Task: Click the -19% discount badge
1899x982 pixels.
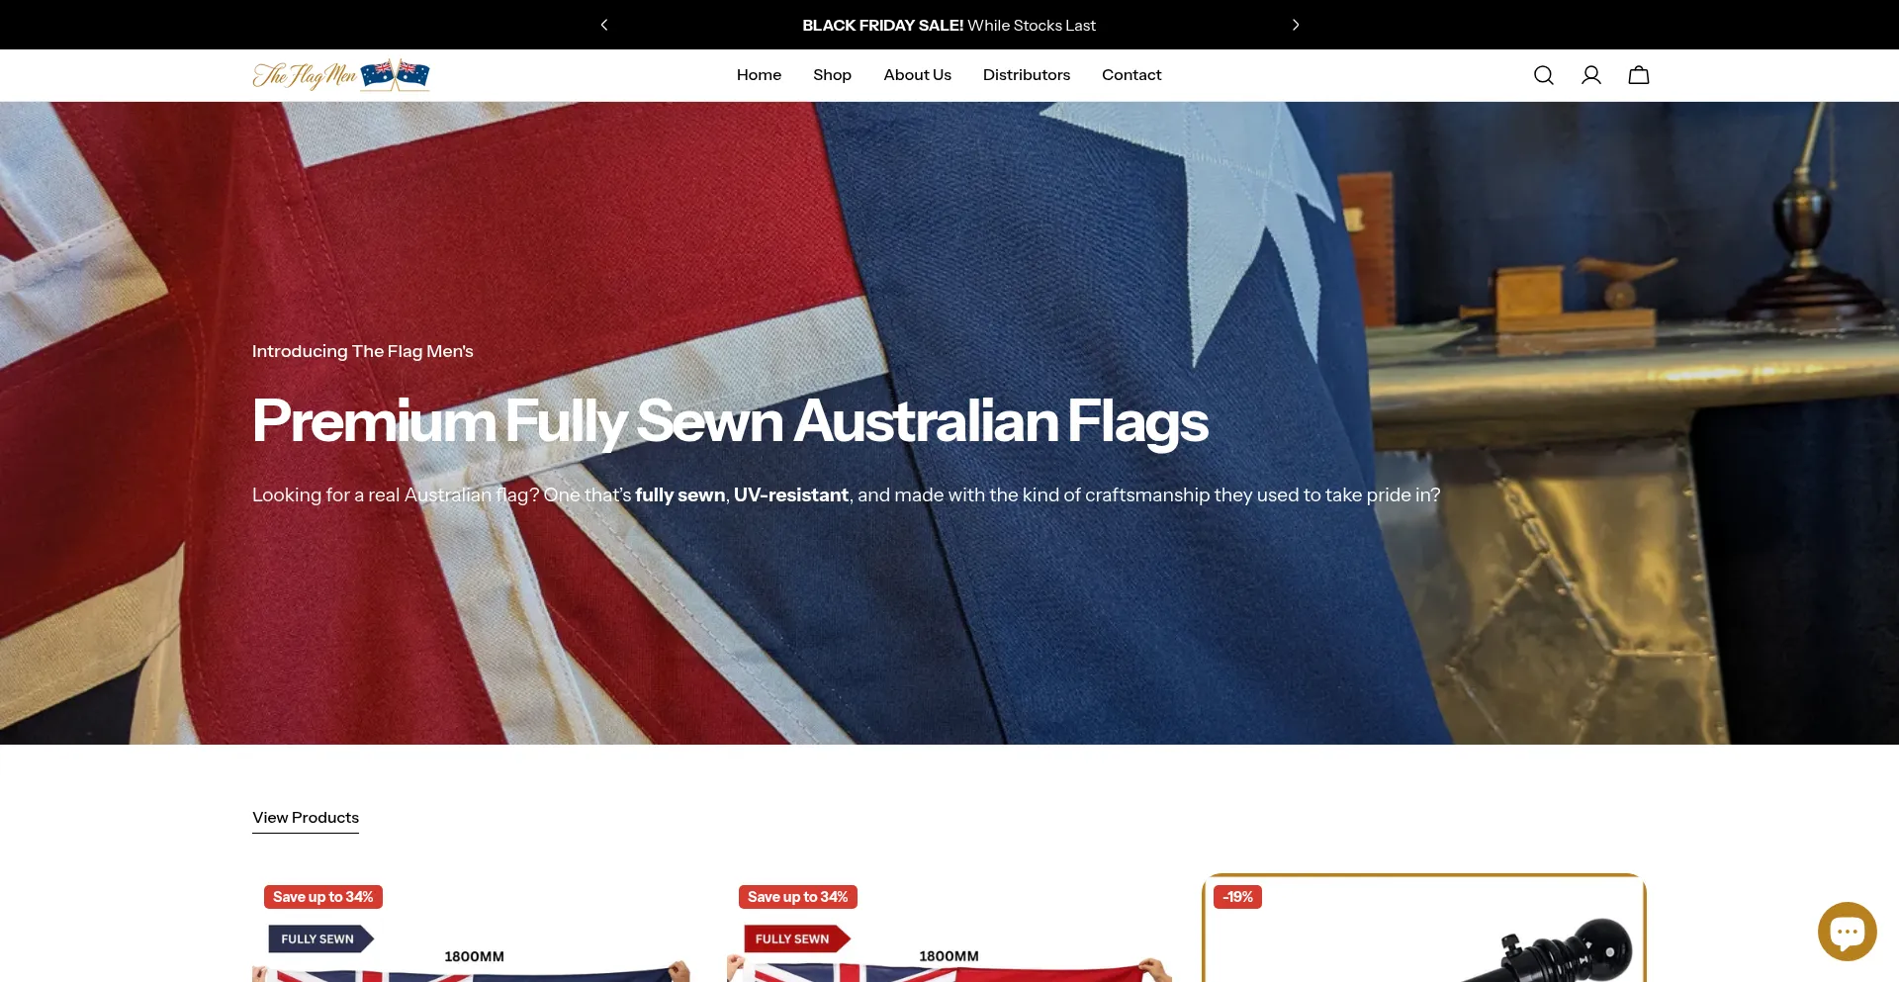Action: [x=1237, y=897]
